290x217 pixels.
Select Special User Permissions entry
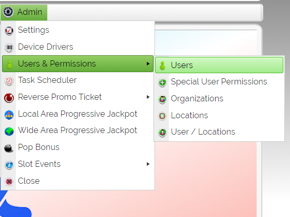(x=219, y=82)
